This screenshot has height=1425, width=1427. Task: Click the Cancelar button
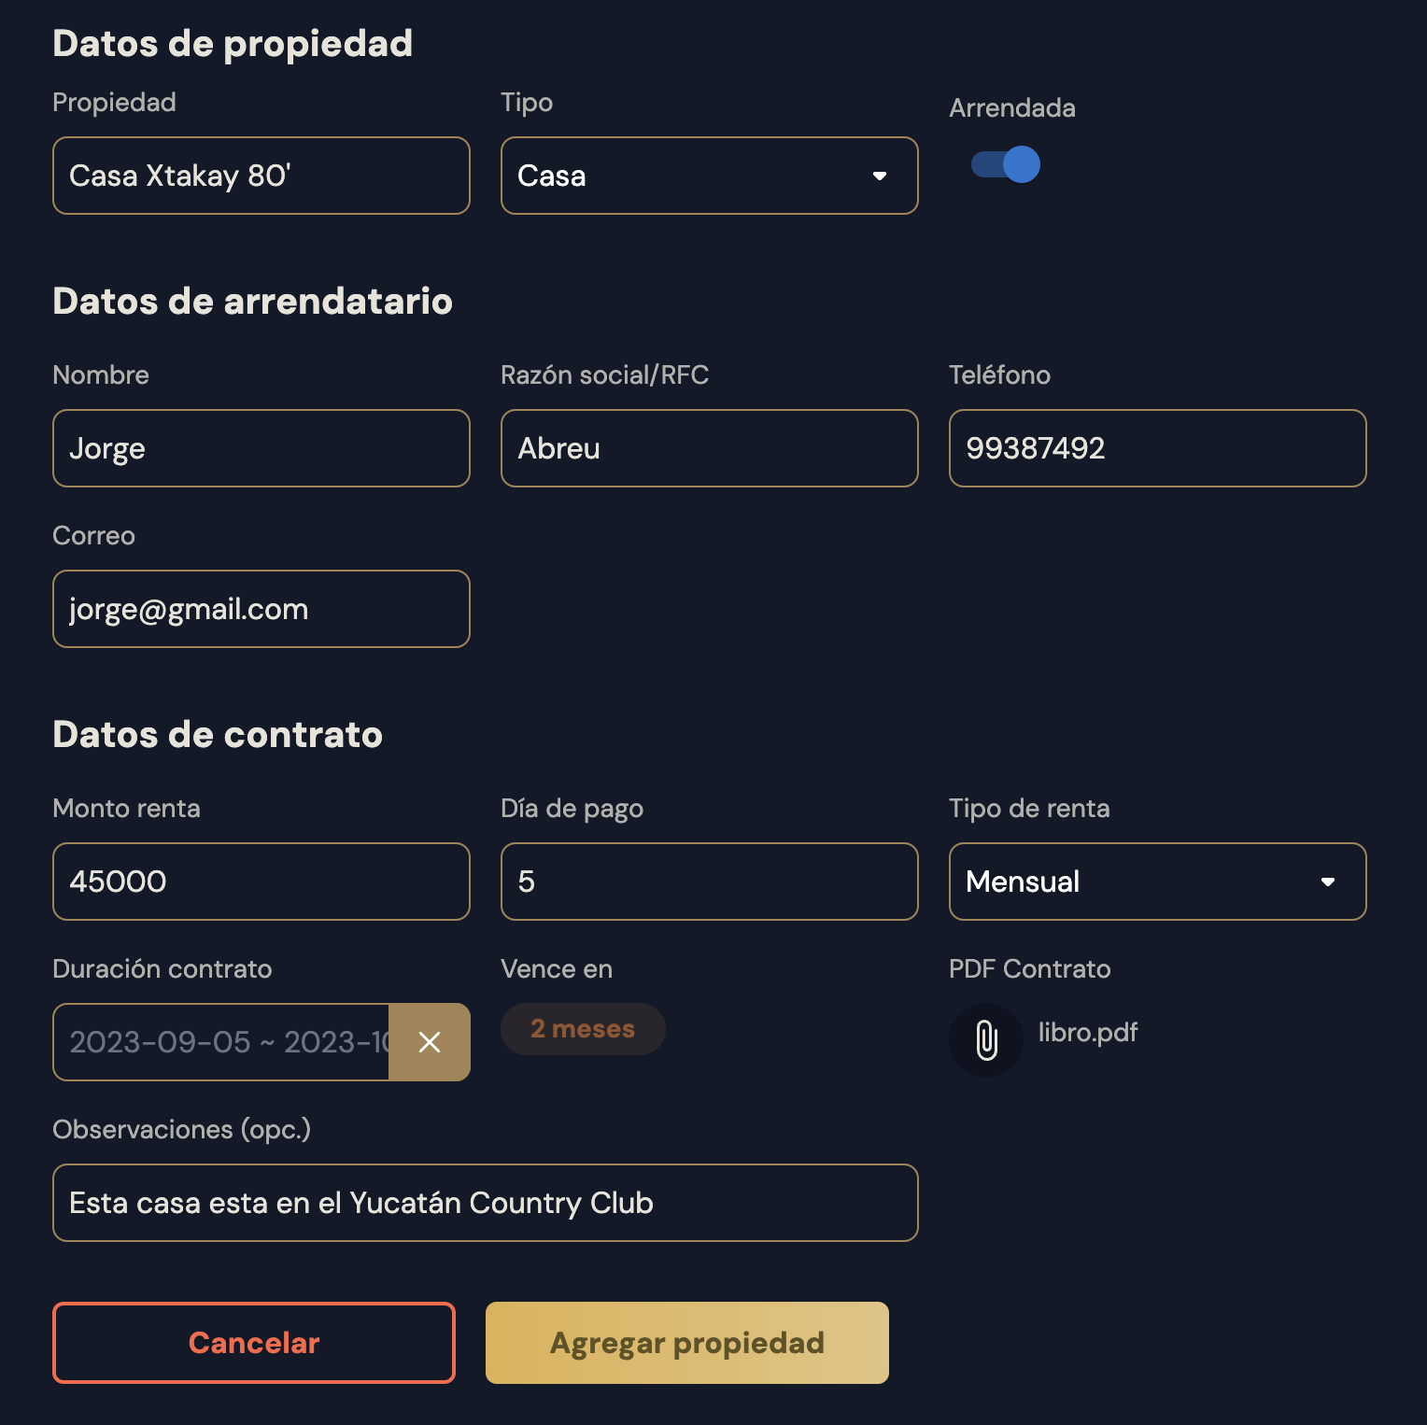coord(254,1343)
